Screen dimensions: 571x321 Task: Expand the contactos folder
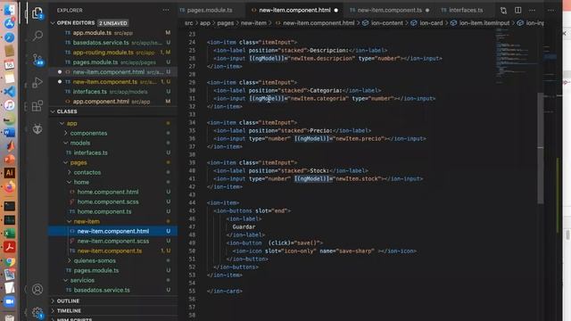[x=113, y=172]
